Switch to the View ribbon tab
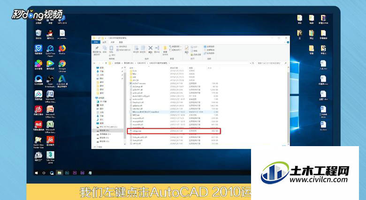Image resolution: width=366 pixels, height=200 pixels. [x=121, y=42]
